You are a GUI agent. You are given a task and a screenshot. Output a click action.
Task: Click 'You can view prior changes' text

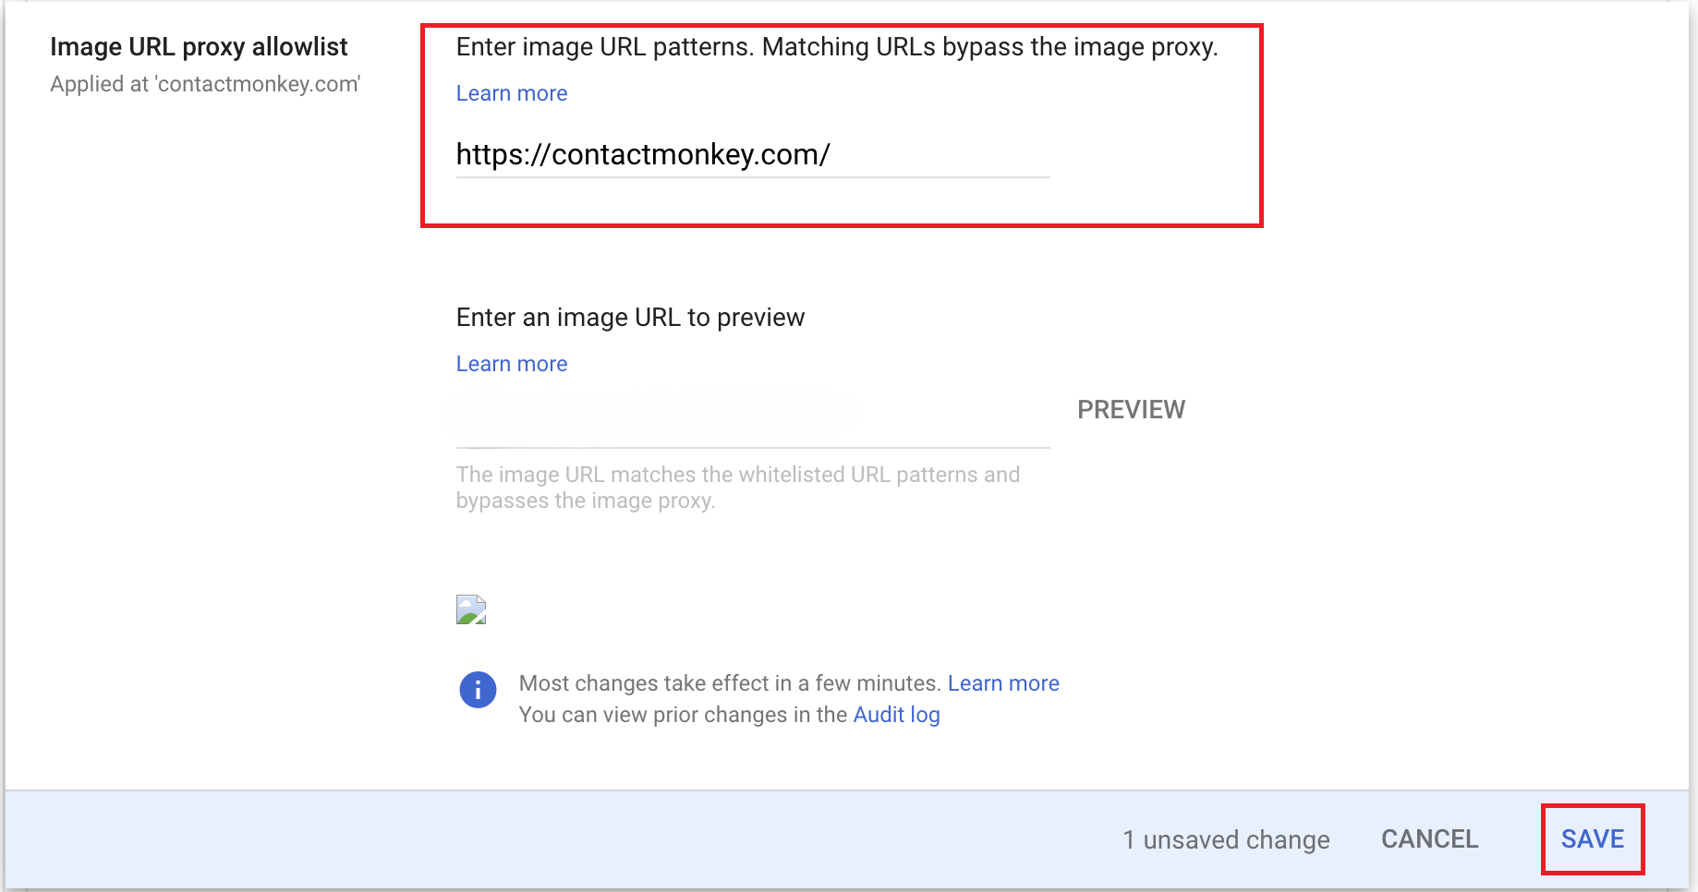click(x=683, y=715)
